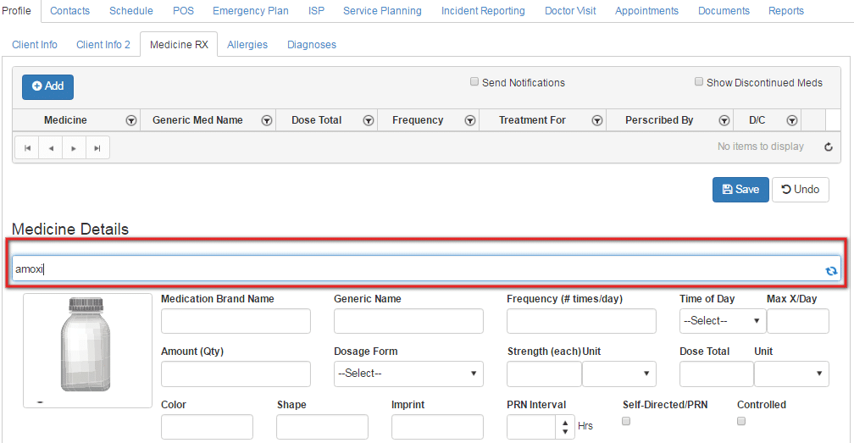Viewport: 854px width, 443px height.
Task: Switch to Client Info sub-tab
Action: click(x=34, y=45)
